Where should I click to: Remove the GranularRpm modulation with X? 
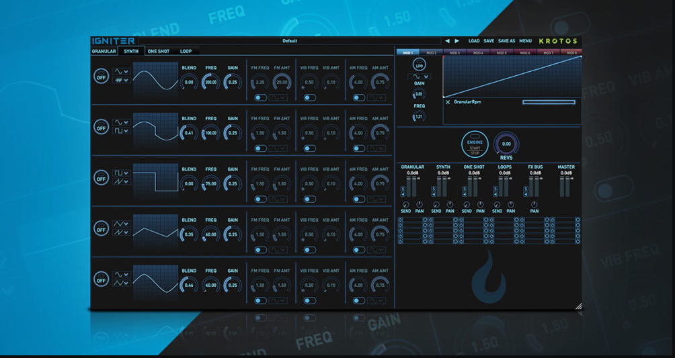coord(448,102)
